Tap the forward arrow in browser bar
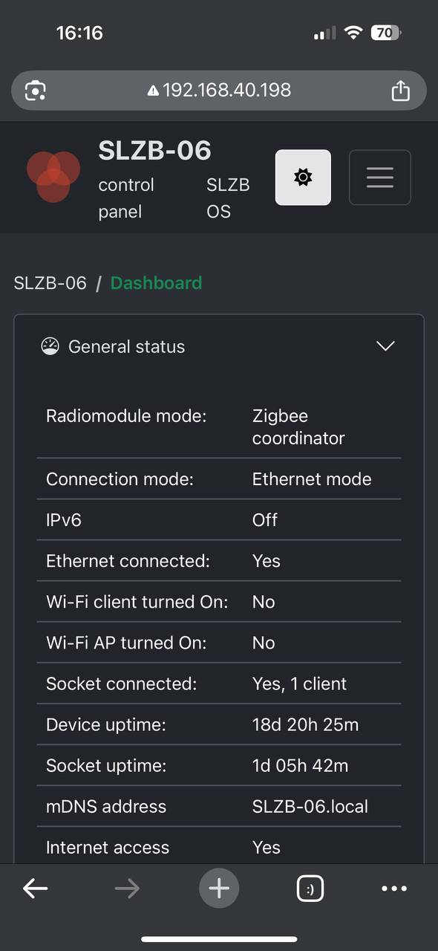 pos(127,889)
